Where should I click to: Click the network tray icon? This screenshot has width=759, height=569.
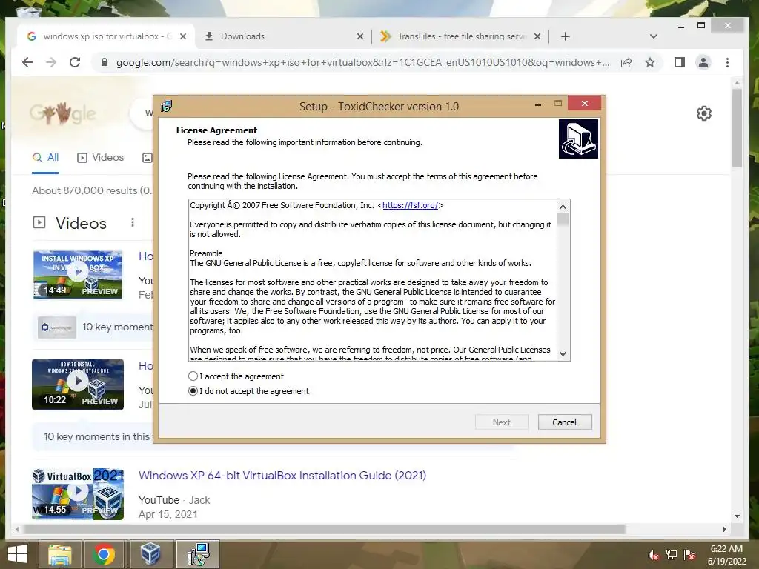tap(672, 555)
